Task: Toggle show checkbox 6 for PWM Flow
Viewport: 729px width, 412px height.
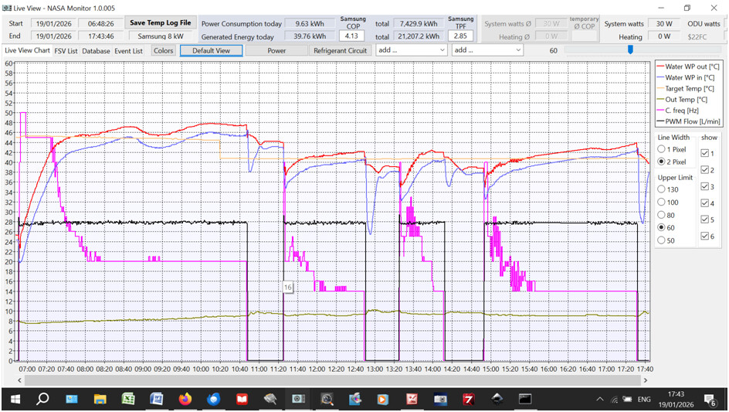Action: click(704, 237)
